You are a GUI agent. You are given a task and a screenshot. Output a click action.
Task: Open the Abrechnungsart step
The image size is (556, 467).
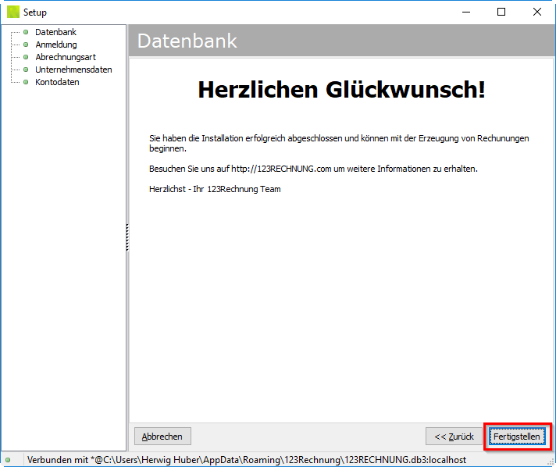point(66,57)
